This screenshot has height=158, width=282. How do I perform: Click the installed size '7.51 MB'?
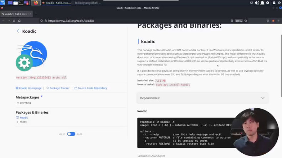point(160,81)
